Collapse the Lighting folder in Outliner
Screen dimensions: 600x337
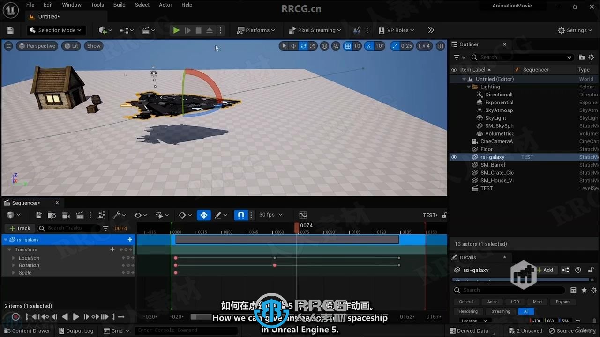pos(469,87)
